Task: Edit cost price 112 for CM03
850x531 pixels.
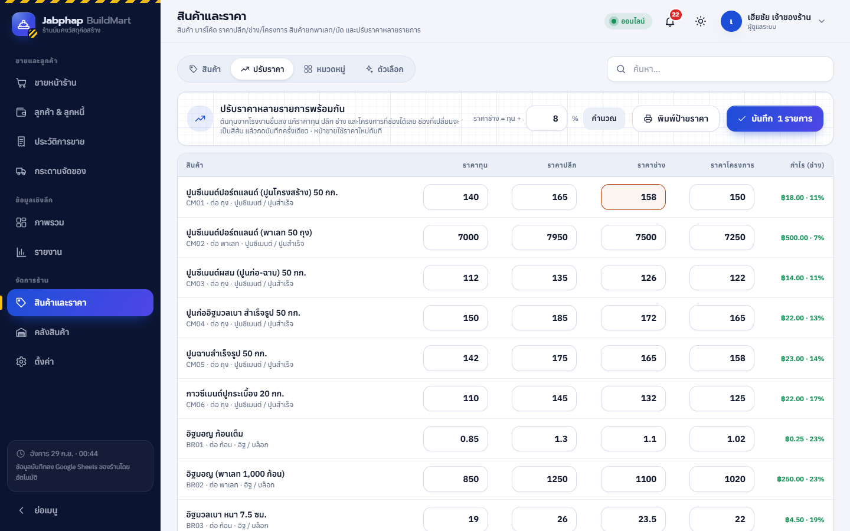Action: click(x=456, y=278)
